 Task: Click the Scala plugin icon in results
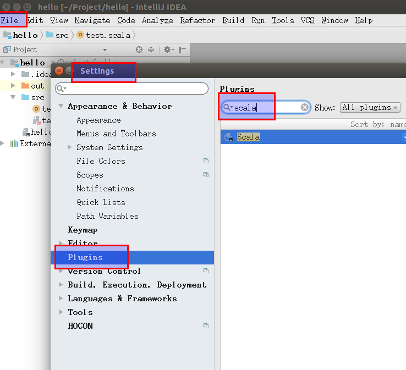click(x=229, y=137)
